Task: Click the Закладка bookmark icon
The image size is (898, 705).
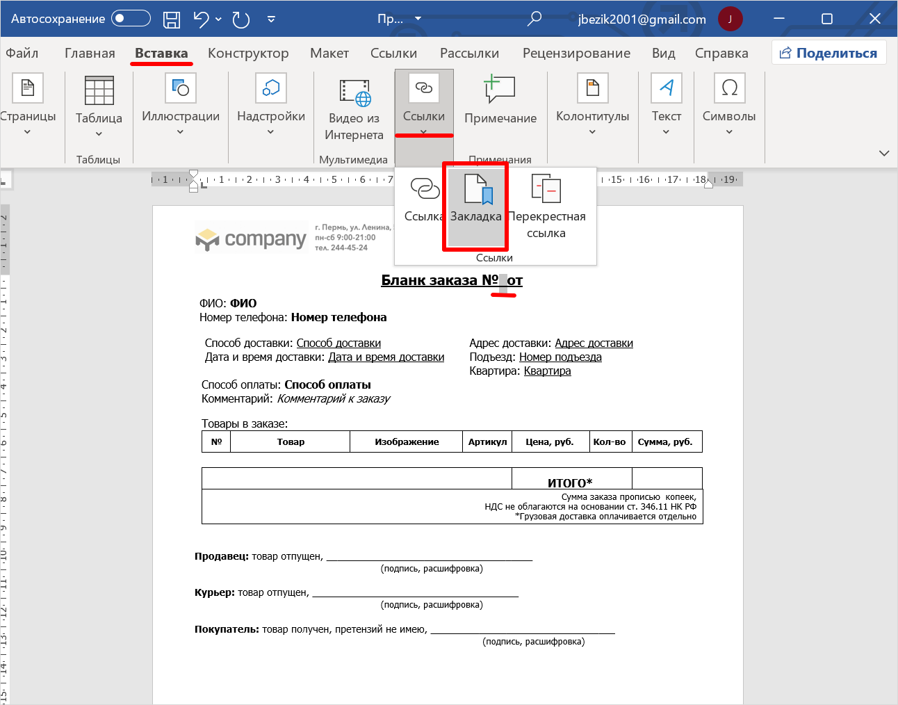Action: pyautogui.click(x=478, y=189)
